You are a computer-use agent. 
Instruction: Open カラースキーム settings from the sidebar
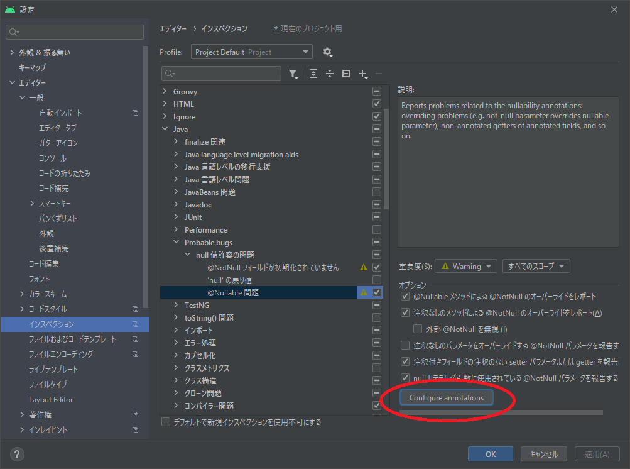[48, 294]
